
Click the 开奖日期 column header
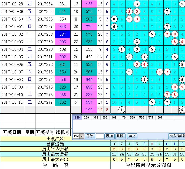[12, 132]
